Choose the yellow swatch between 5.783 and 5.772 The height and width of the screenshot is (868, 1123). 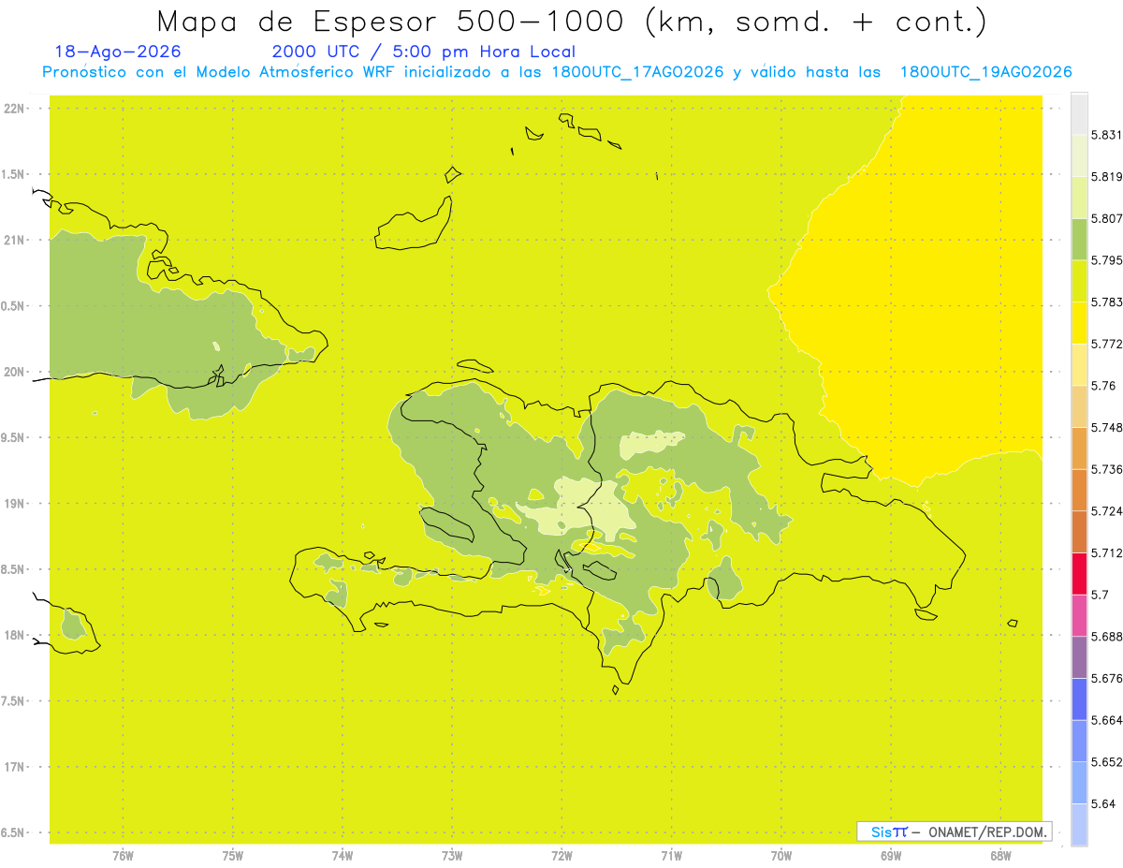tap(1079, 322)
